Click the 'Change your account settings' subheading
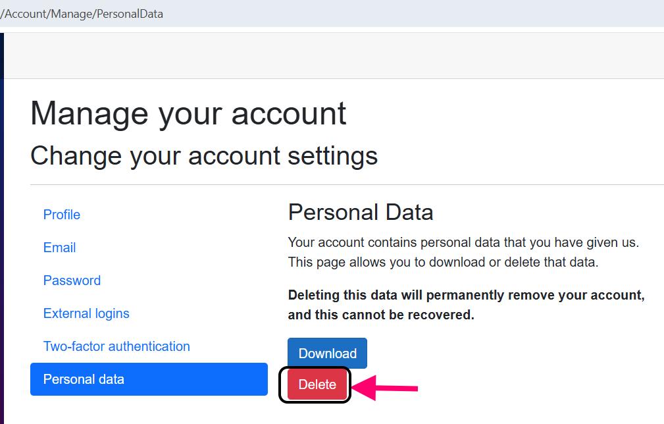The width and height of the screenshot is (664, 424). [x=204, y=156]
